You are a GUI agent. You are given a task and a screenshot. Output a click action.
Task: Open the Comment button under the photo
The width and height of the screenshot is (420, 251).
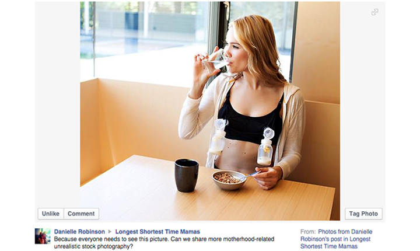click(81, 214)
